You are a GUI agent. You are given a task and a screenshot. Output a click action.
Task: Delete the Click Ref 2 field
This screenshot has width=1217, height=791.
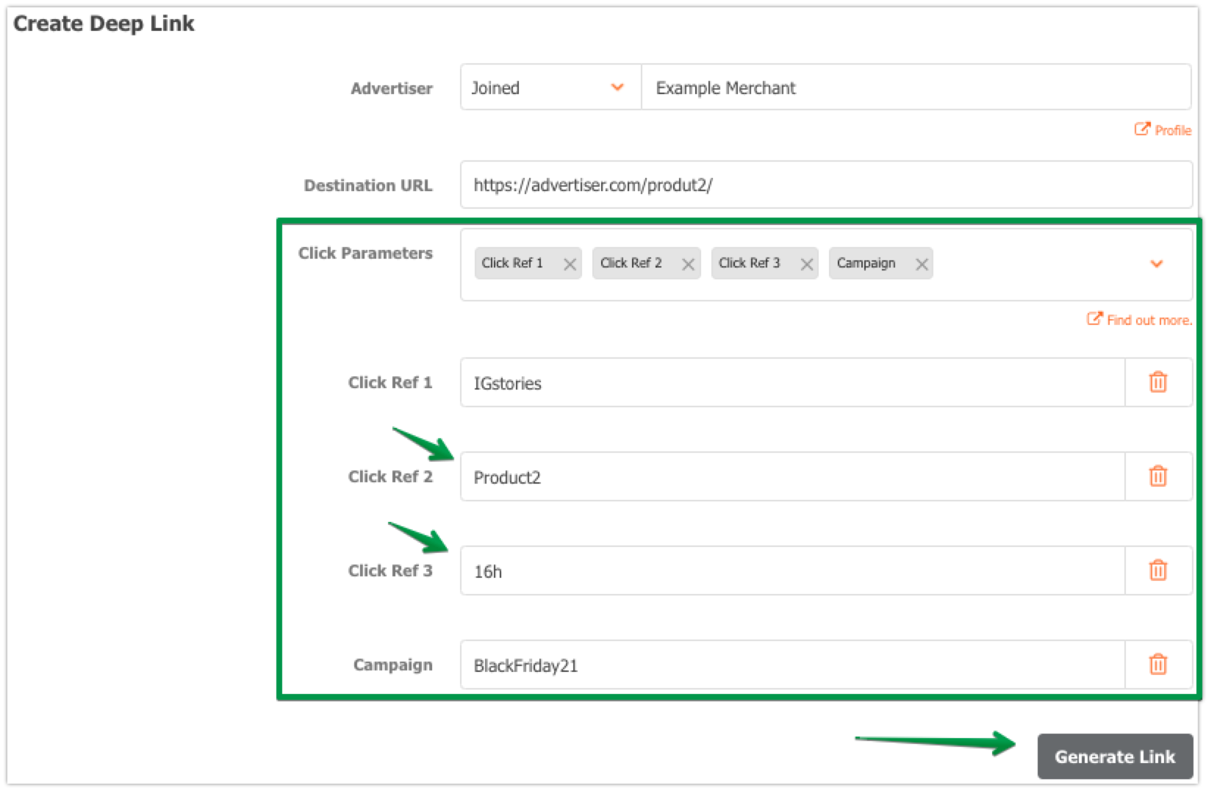[1157, 476]
